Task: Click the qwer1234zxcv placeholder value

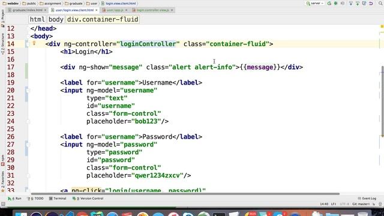Action: pyautogui.click(x=157, y=176)
